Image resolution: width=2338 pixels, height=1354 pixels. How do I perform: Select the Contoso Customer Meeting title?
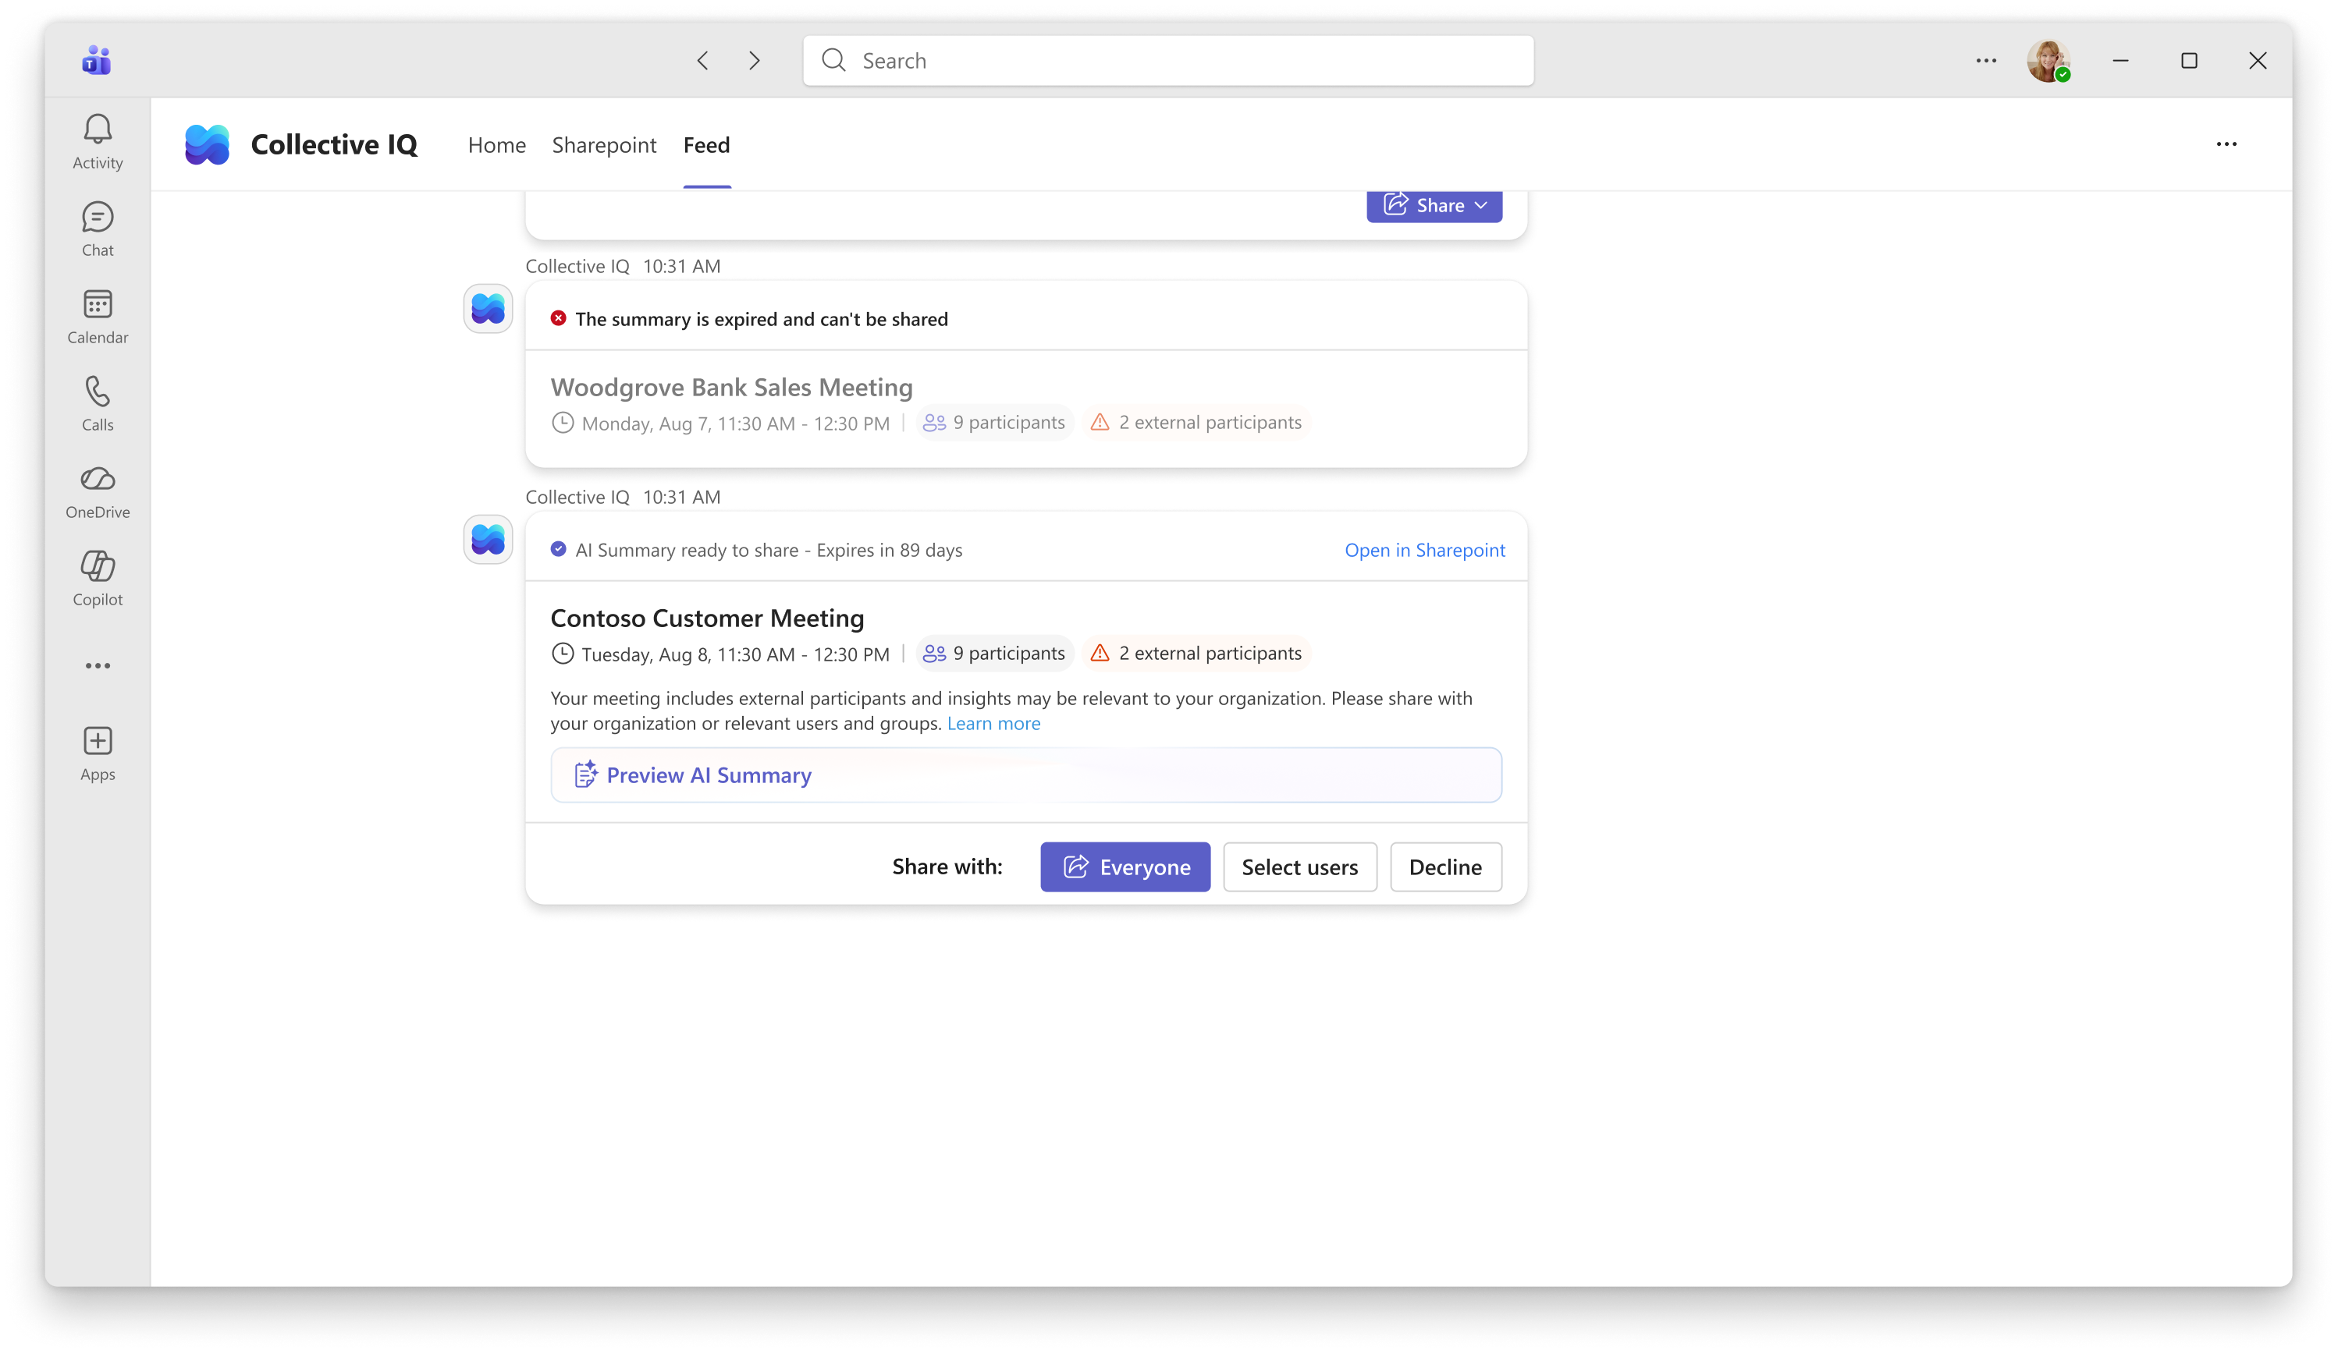click(x=707, y=618)
